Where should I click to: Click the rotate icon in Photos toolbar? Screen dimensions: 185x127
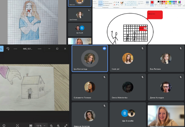point(8,49)
